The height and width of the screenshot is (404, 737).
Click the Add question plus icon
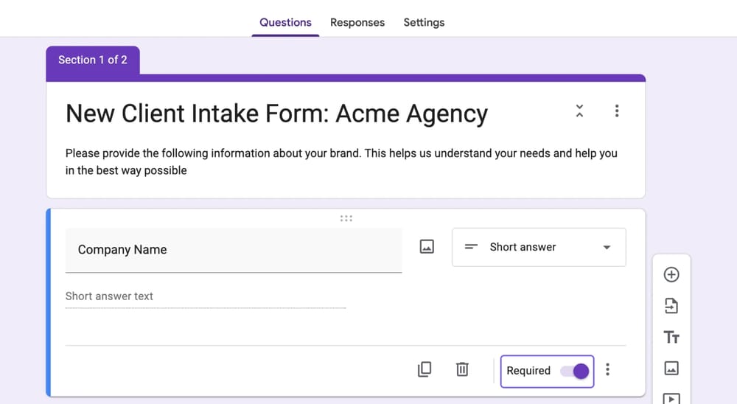pos(671,274)
